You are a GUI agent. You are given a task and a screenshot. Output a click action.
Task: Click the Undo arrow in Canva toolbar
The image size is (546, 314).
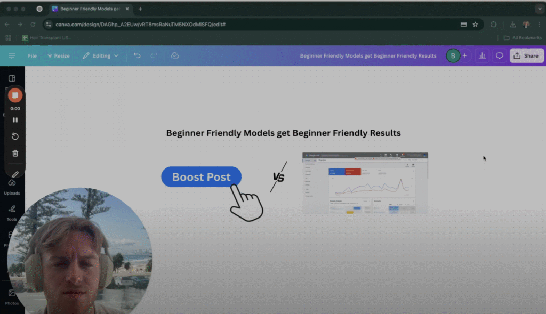point(137,55)
